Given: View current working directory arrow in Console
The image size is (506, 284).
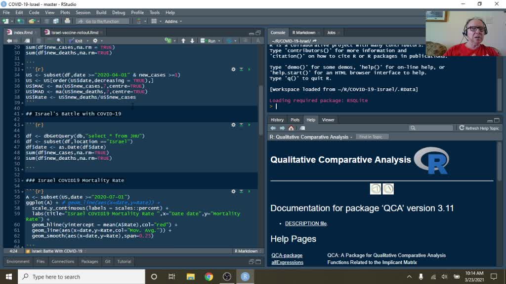Looking at the screenshot, I should point(315,41).
